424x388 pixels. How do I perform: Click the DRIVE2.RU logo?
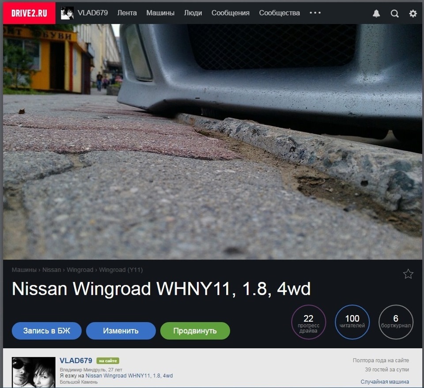coord(28,13)
